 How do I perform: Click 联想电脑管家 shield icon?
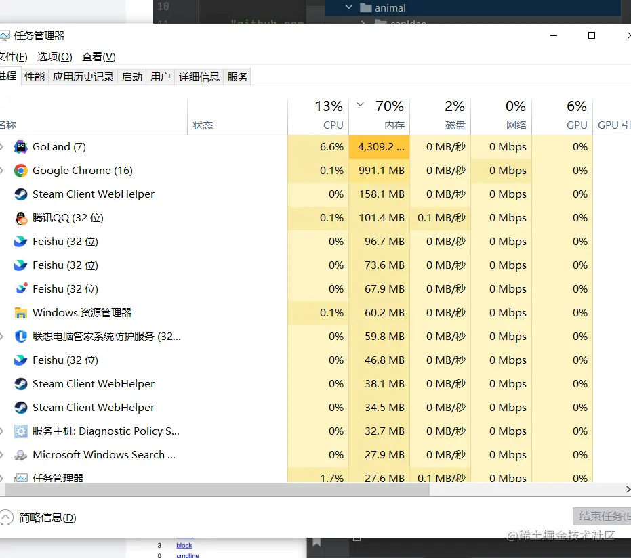(20, 337)
